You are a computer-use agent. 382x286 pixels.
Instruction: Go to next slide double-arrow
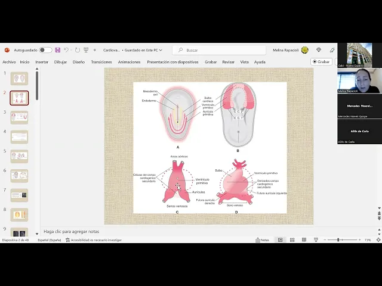[380, 218]
